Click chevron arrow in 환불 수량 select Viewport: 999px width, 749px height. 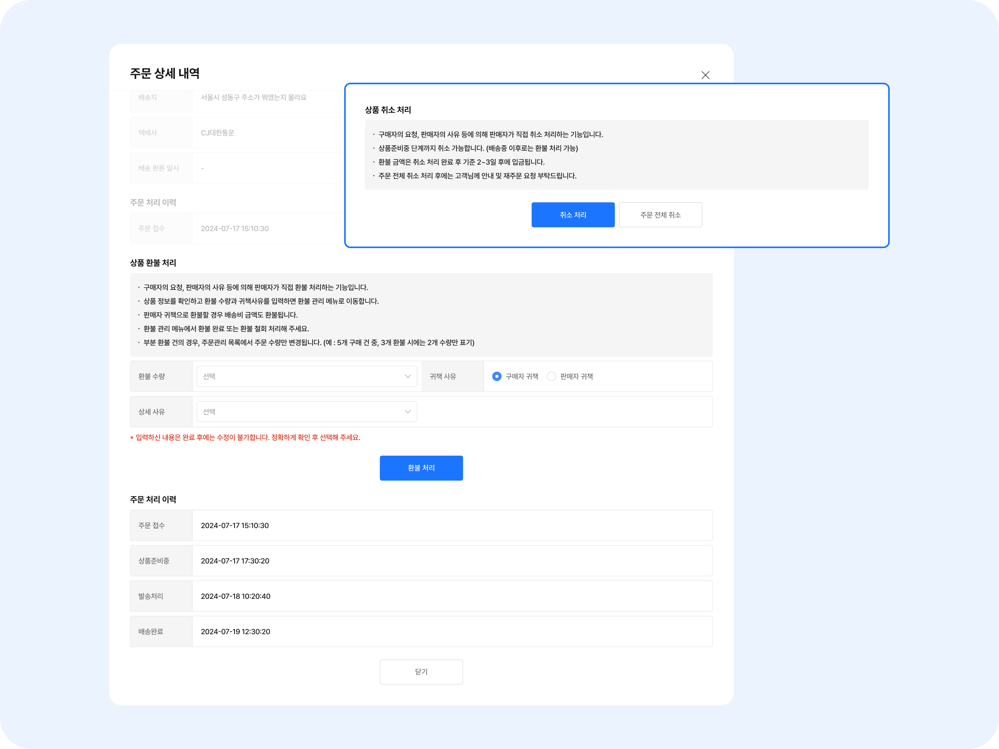point(407,376)
